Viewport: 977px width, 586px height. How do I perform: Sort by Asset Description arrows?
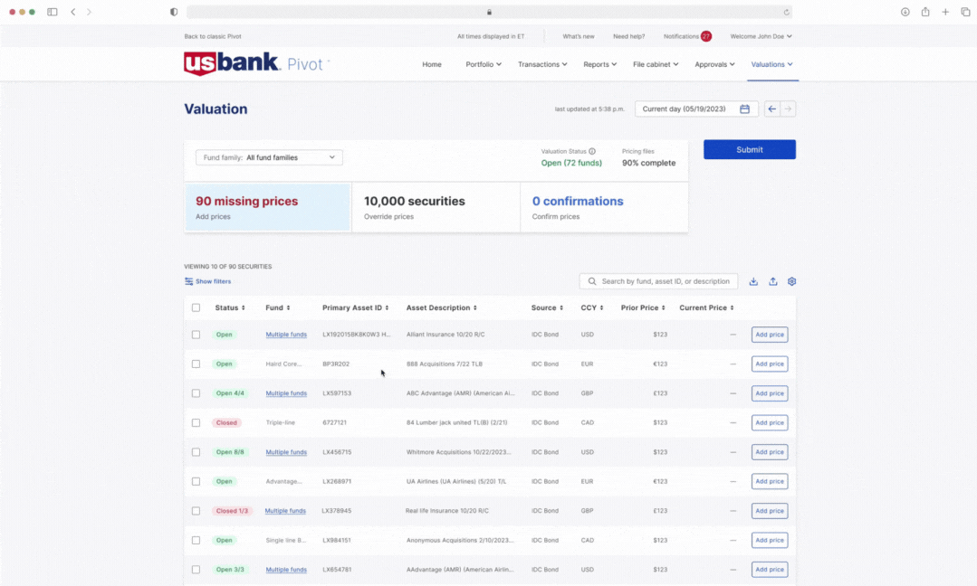(474, 308)
